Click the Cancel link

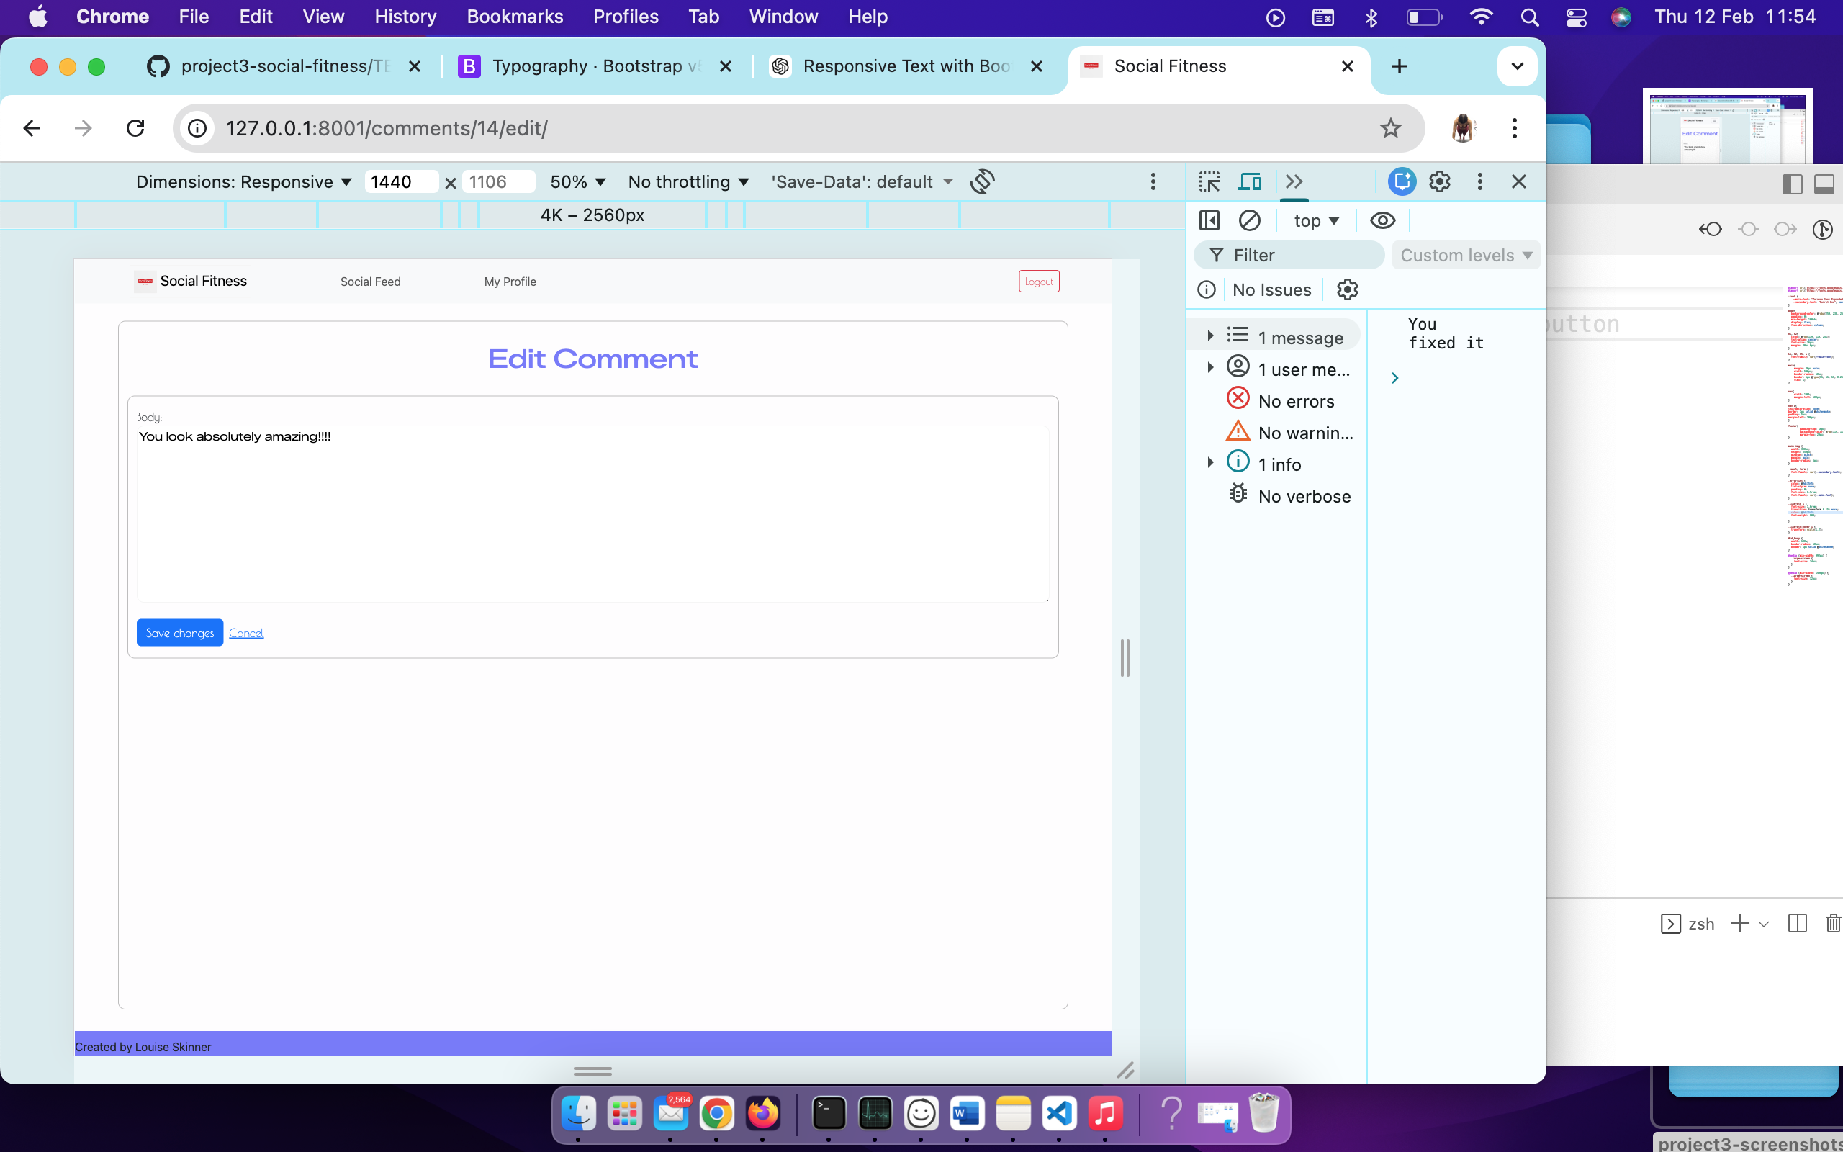(246, 632)
